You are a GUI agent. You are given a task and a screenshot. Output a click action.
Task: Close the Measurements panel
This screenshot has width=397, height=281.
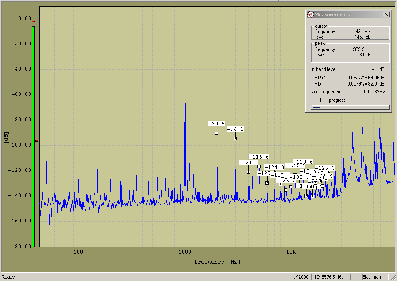(x=386, y=15)
